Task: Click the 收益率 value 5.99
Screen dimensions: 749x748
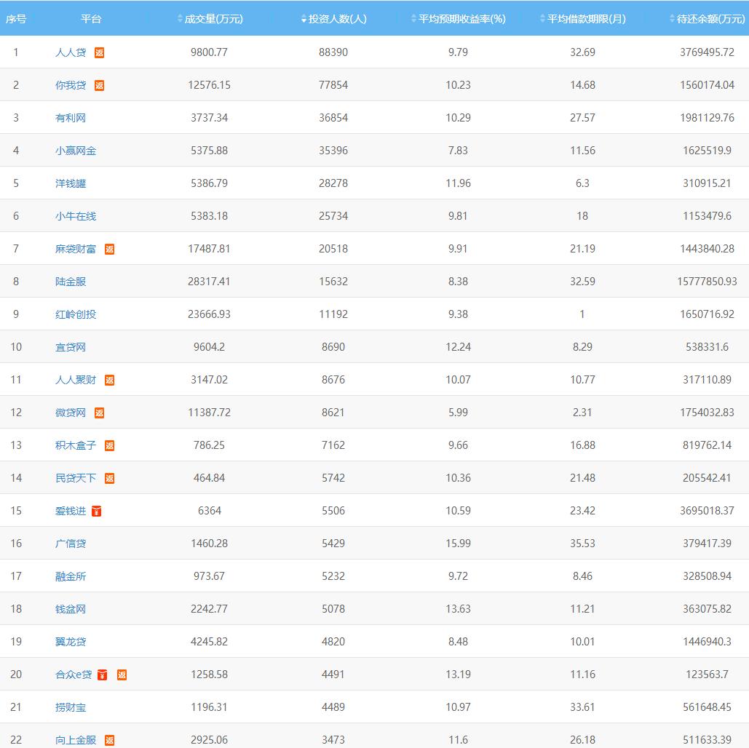Action: pyautogui.click(x=458, y=413)
